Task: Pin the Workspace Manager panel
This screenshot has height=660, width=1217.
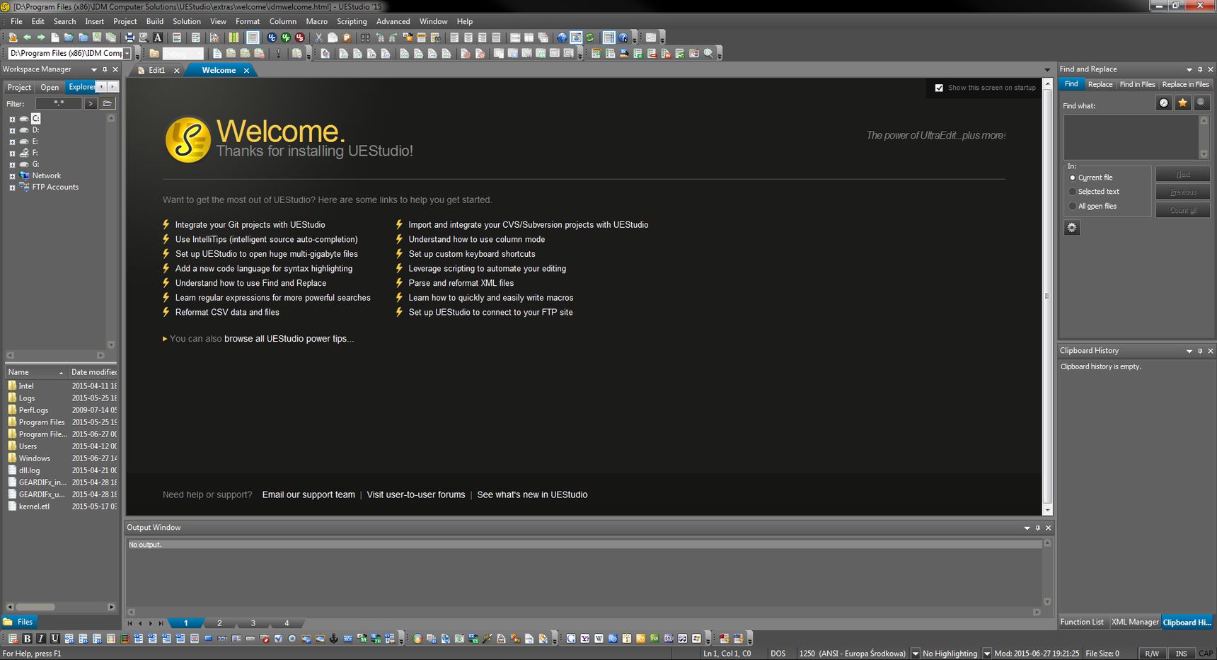Action: point(105,69)
